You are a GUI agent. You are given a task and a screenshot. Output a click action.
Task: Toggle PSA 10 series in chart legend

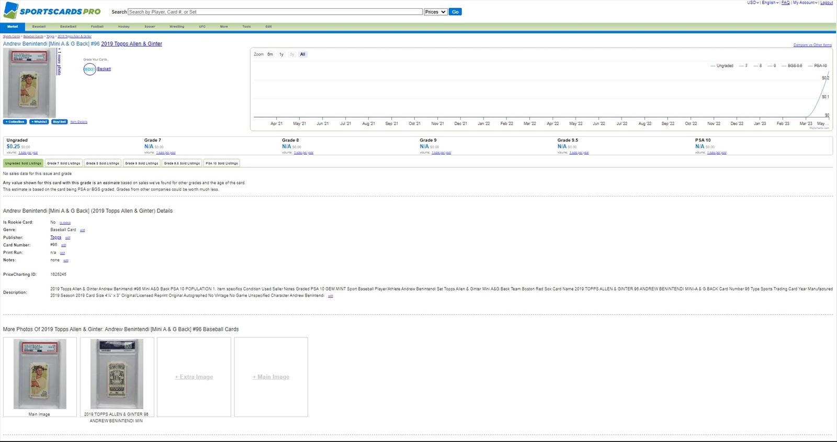[818, 66]
